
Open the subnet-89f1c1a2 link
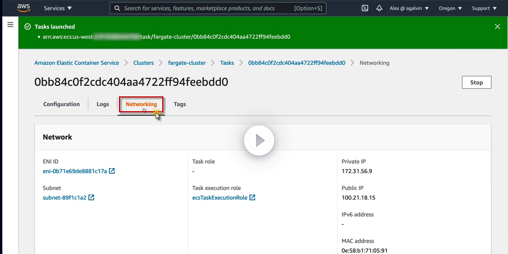click(64, 197)
